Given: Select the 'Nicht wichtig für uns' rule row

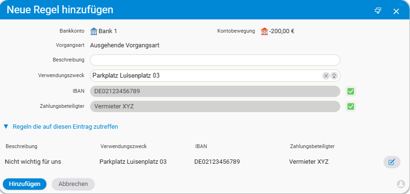Looking at the screenshot, I should 33,162.
